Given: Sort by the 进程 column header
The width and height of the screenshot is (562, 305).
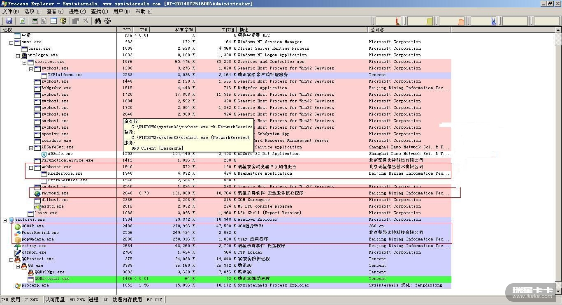Looking at the screenshot, I should 58,30.
